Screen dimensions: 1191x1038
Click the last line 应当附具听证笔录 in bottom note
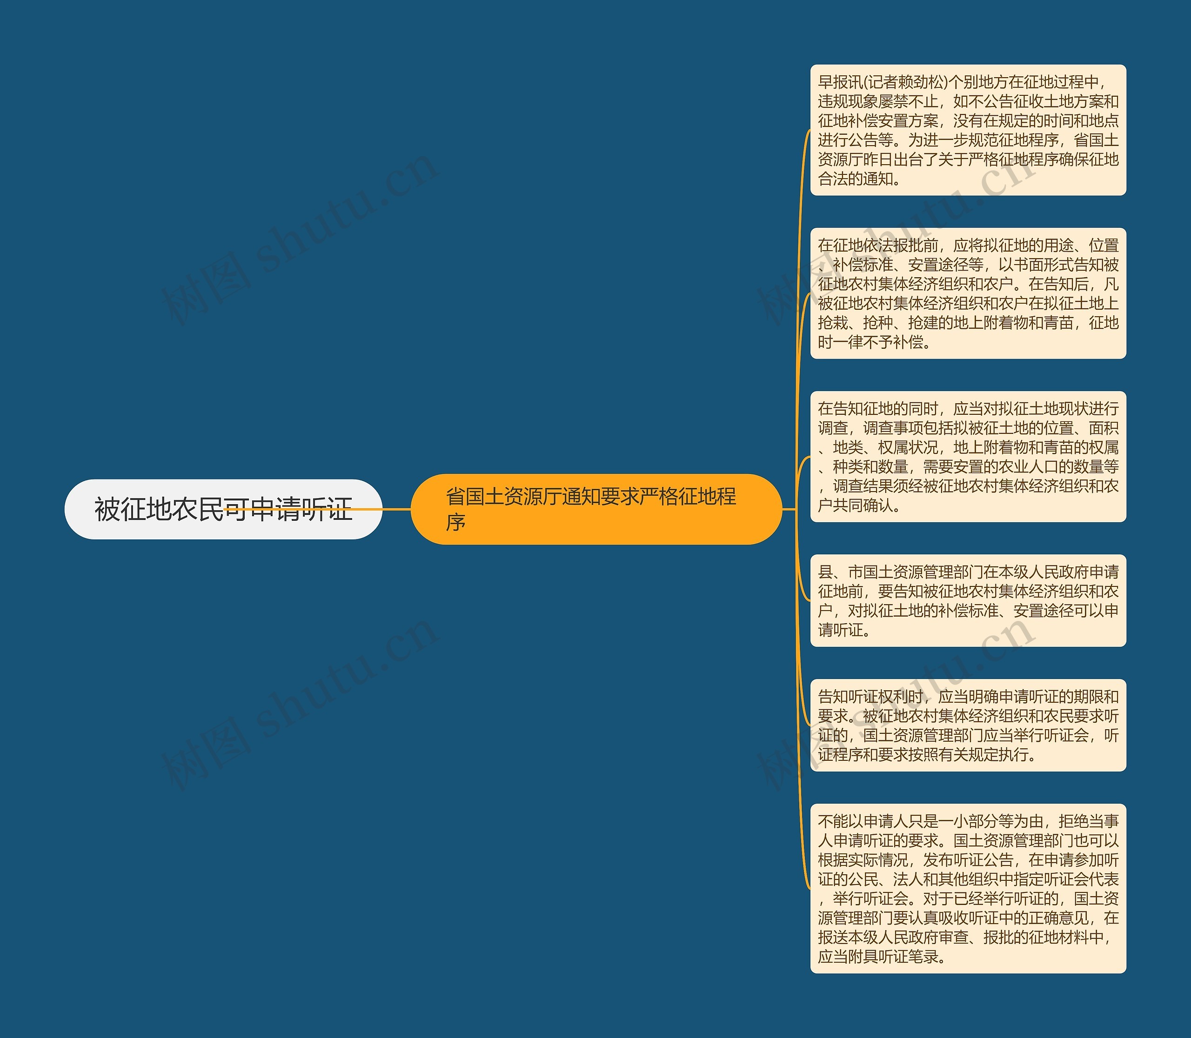[x=882, y=956]
